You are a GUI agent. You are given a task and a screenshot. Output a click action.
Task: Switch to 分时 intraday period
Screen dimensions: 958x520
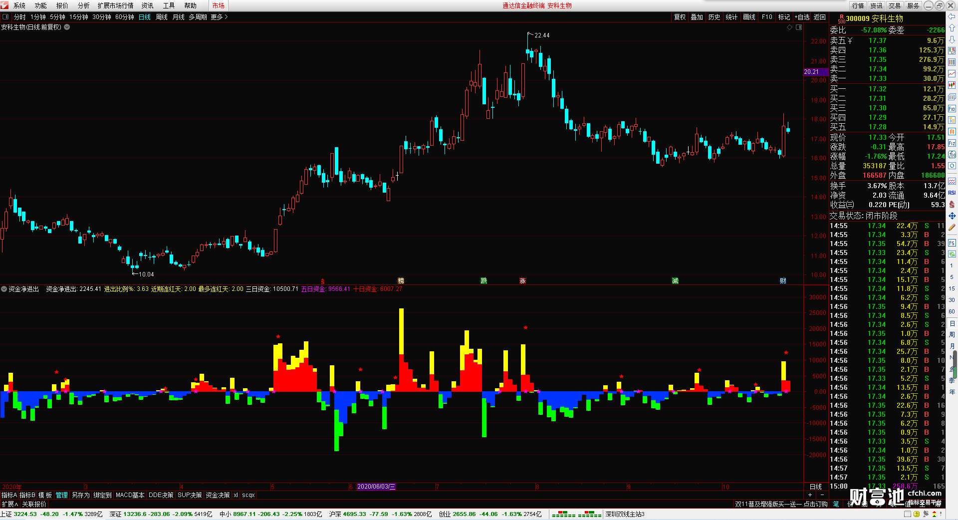[20, 17]
